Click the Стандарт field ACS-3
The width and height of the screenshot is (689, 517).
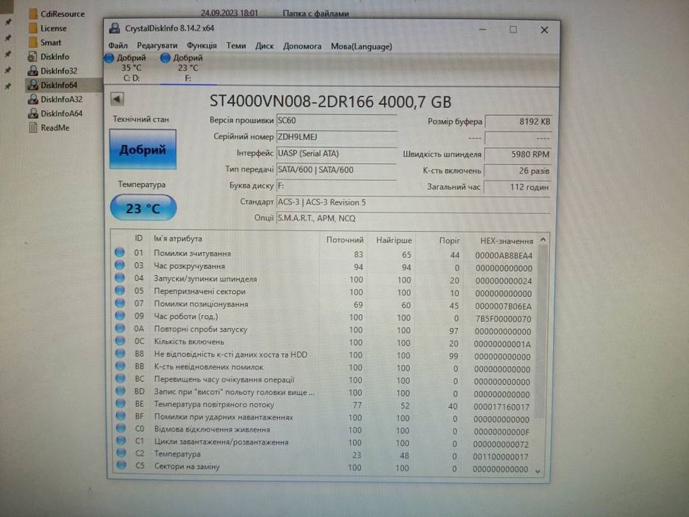tap(413, 202)
